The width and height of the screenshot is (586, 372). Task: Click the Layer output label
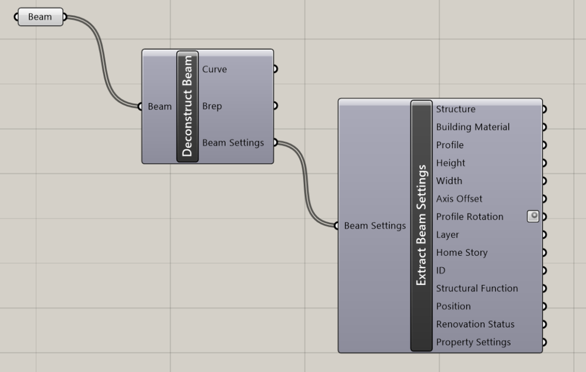click(448, 235)
